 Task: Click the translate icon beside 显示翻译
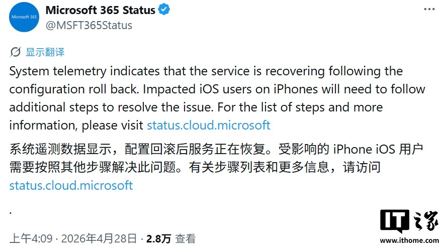(16, 52)
